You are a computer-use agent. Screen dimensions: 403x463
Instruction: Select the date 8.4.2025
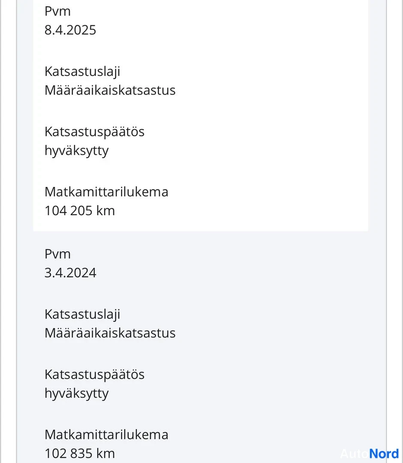[70, 30]
